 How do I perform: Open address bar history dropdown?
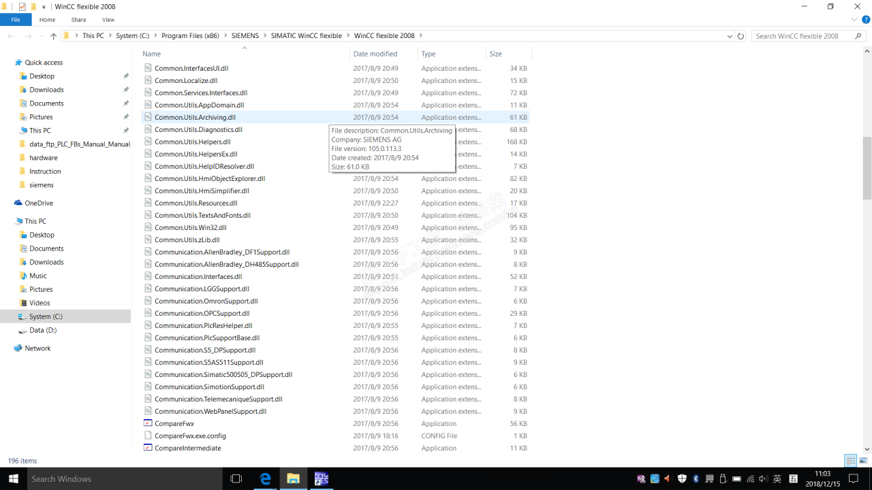[x=730, y=36]
